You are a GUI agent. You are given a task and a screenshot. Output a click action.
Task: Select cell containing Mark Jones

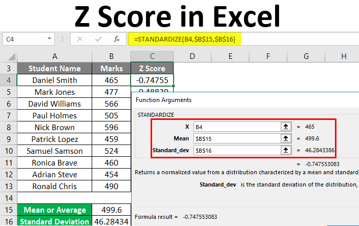(x=54, y=92)
